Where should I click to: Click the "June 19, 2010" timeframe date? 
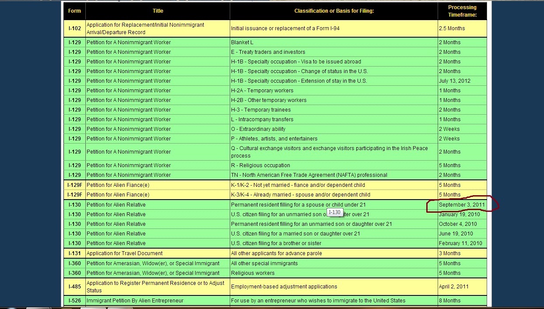pyautogui.click(x=456, y=234)
